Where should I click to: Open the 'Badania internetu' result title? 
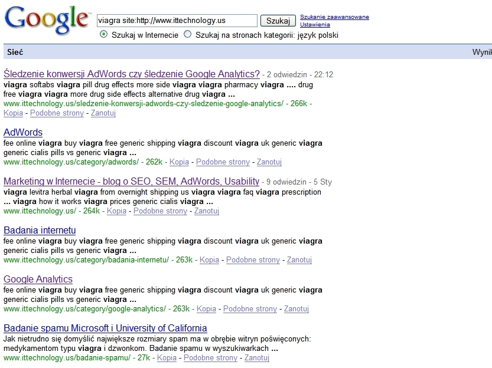tap(40, 231)
